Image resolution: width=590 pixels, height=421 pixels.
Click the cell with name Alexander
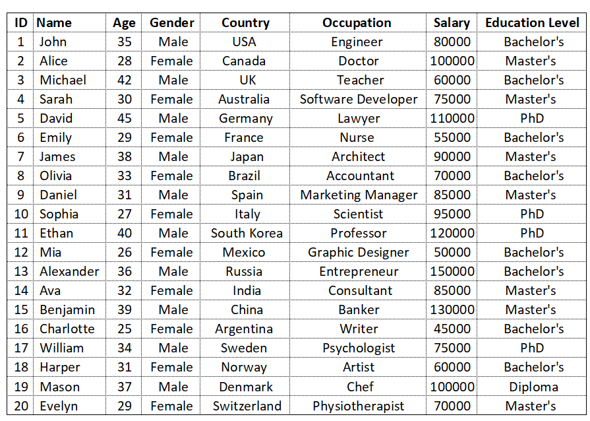click(70, 271)
